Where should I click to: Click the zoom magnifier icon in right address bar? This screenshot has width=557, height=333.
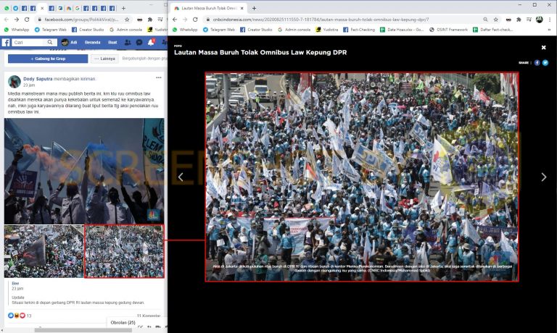coord(485,20)
